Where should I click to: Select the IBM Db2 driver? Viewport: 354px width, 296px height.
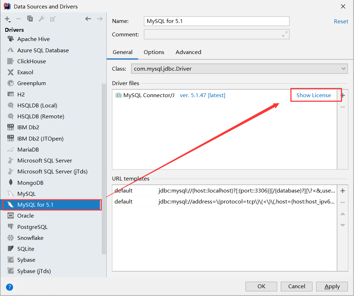(51, 128)
